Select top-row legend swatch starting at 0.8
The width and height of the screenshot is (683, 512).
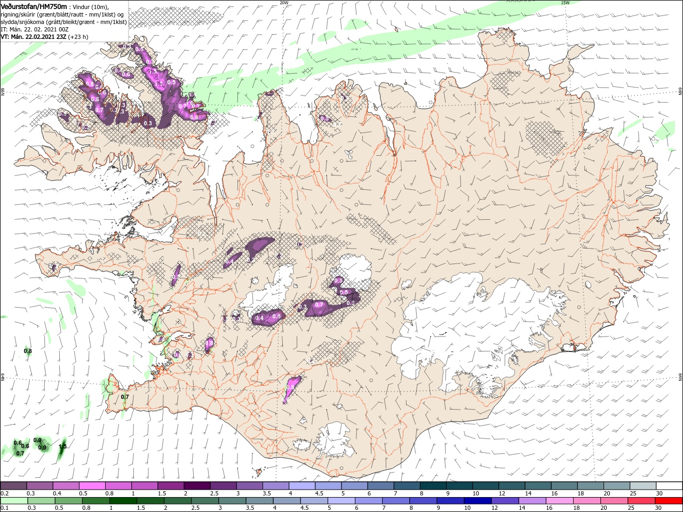[x=118, y=486]
